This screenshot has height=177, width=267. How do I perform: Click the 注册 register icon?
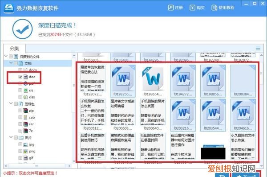tap(170, 8)
